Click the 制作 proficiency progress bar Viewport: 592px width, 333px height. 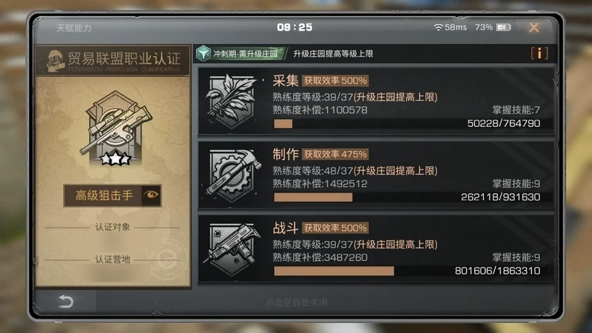tap(407, 197)
